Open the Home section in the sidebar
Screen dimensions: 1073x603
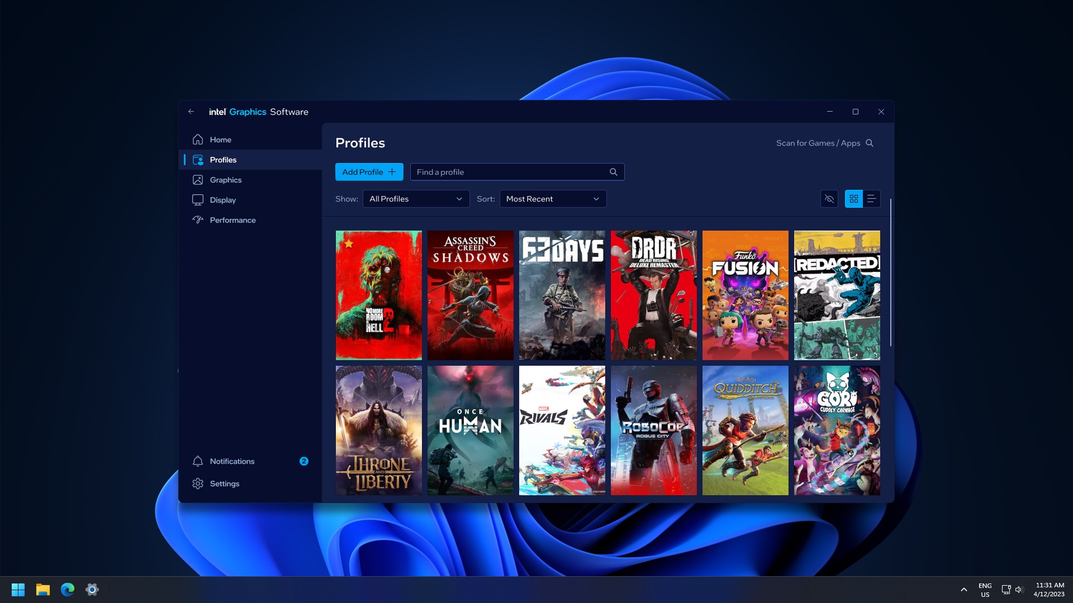221,140
